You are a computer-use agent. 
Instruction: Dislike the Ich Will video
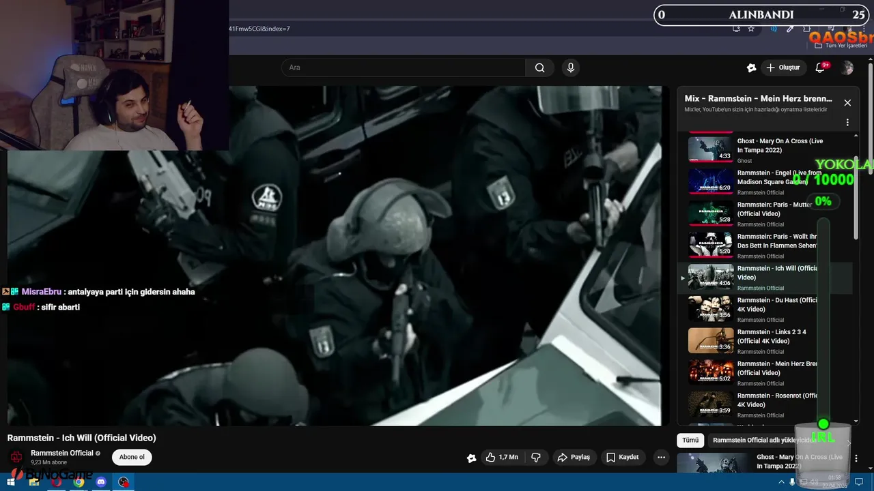(x=536, y=457)
